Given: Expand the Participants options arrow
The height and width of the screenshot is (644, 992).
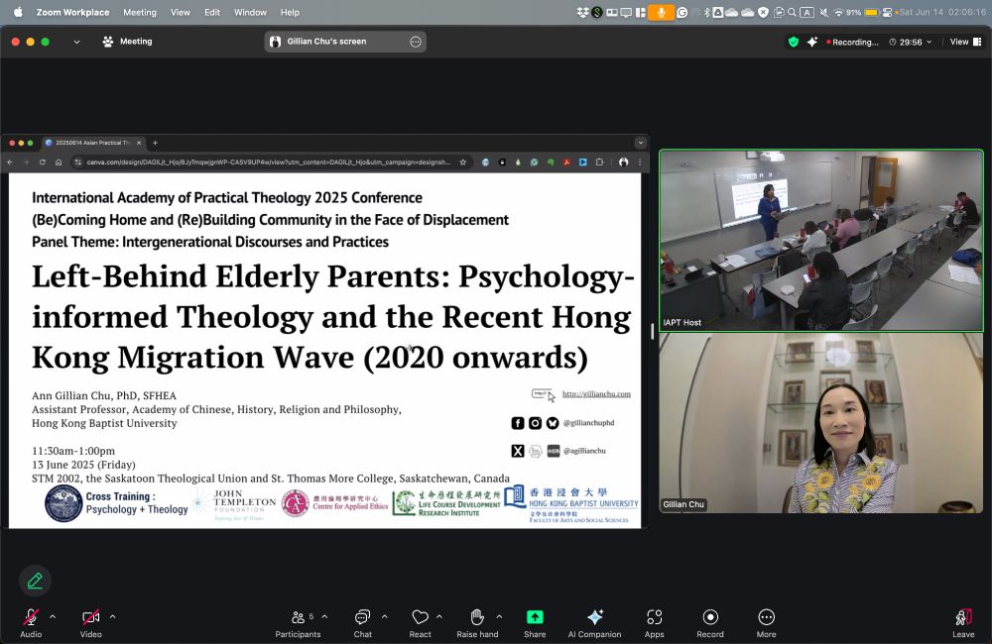Looking at the screenshot, I should click(x=324, y=616).
